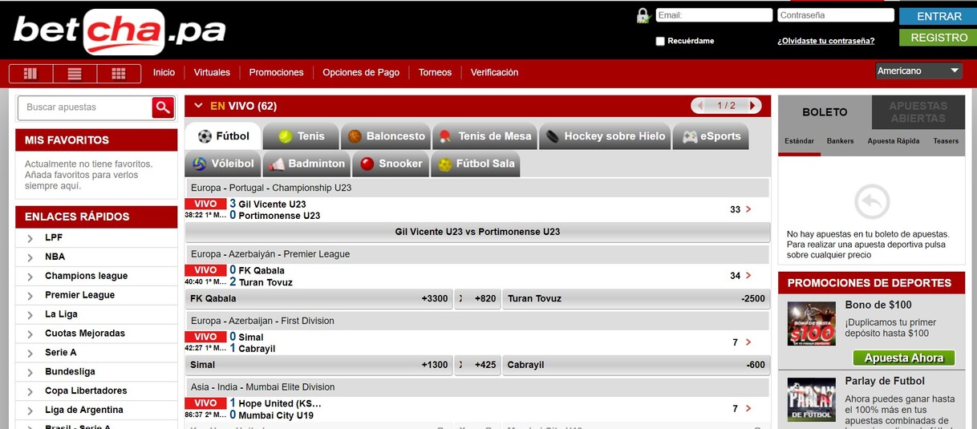Select the Apuesta Rápida bet slip tab
Viewport: 977px width, 429px height.
pyautogui.click(x=893, y=141)
